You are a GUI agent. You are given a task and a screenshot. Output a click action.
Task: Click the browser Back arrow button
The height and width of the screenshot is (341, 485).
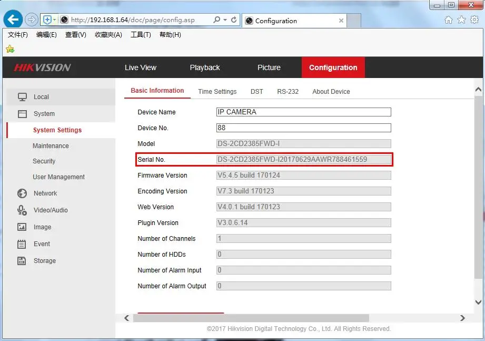coord(13,20)
